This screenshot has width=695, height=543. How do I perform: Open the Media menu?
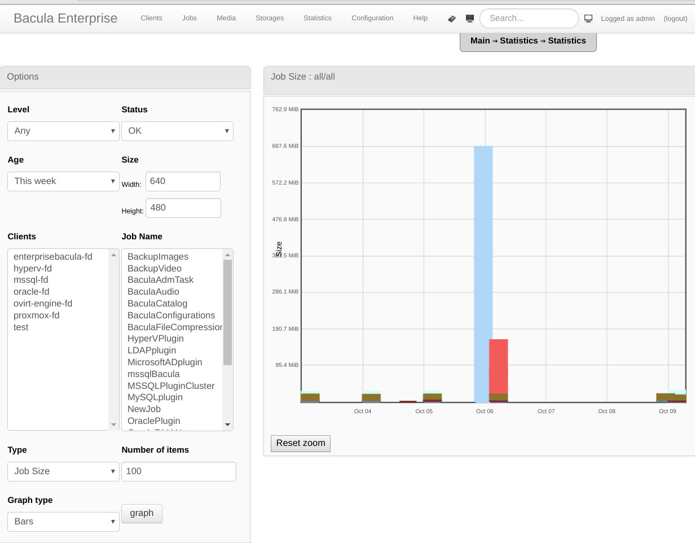click(226, 18)
